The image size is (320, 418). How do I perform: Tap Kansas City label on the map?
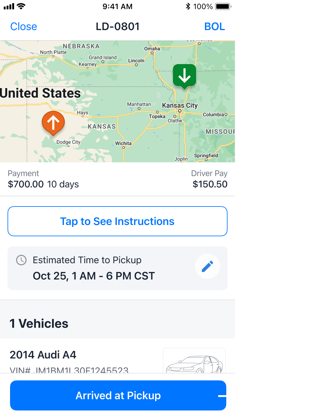(x=180, y=106)
